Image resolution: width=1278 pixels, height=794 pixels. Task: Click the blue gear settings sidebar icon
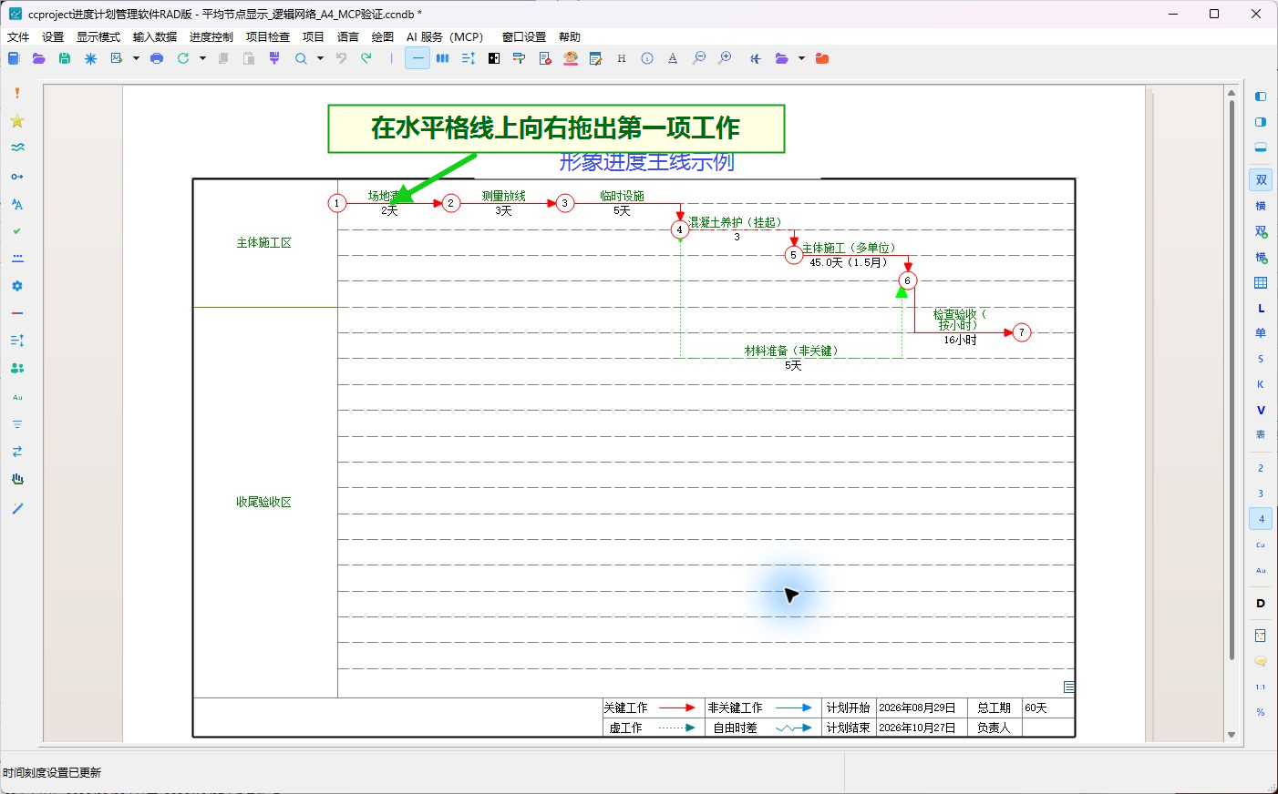coord(17,286)
